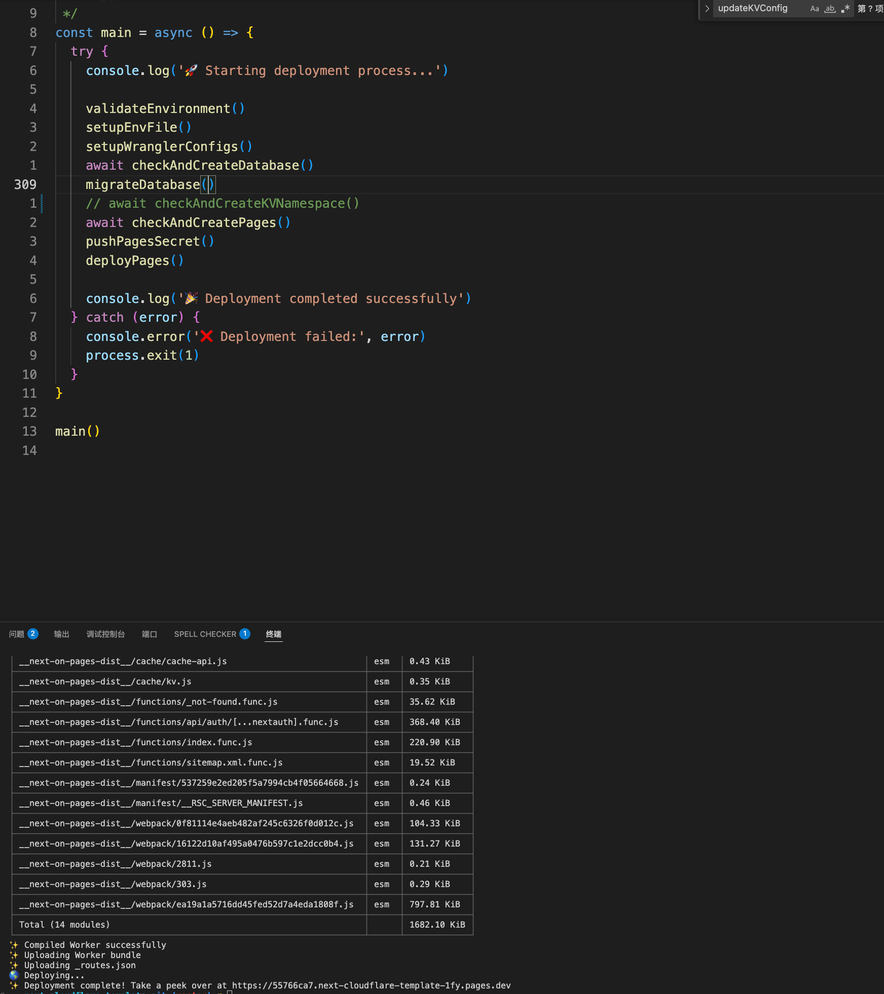Open the pages.dev deployment URL in terminal
Screen dimensions: 884x994
371,985
